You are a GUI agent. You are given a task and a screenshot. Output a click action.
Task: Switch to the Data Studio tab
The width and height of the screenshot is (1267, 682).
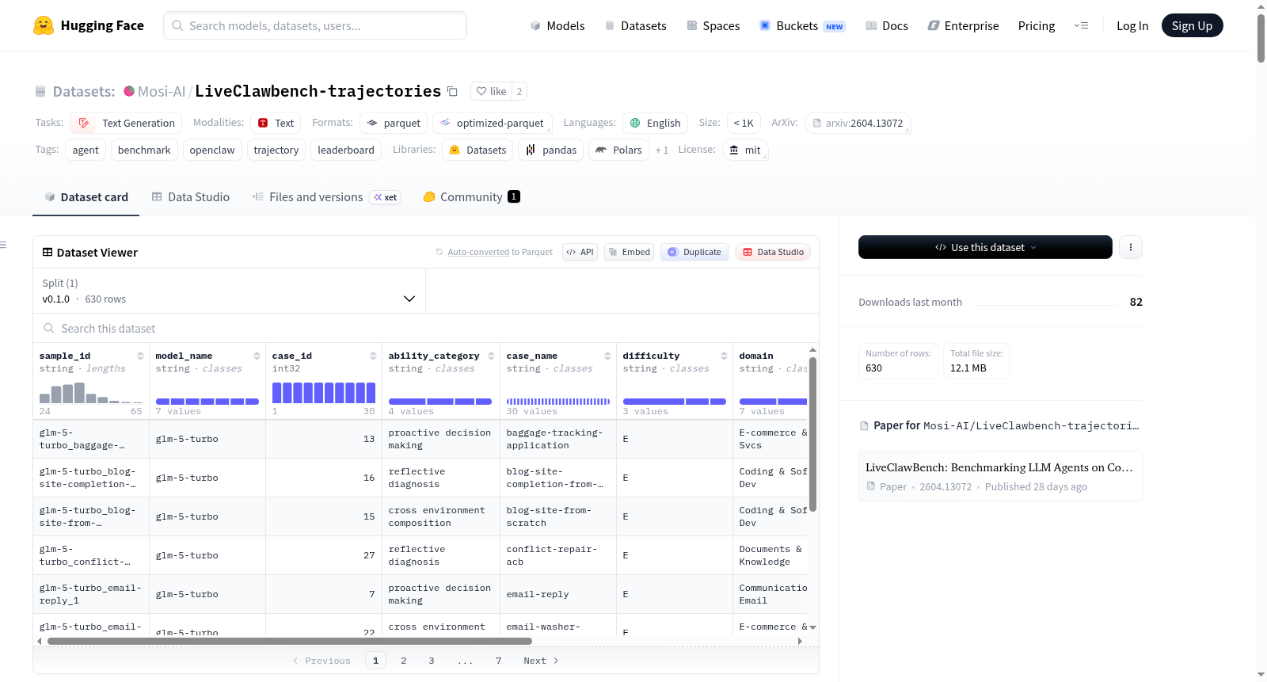click(191, 196)
